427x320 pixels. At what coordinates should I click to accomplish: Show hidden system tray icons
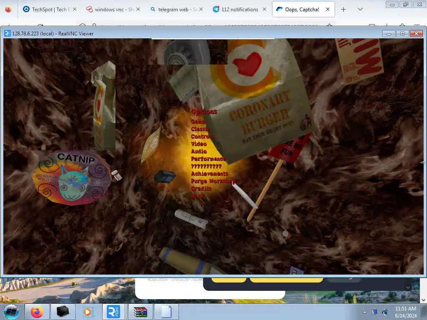tap(364, 312)
